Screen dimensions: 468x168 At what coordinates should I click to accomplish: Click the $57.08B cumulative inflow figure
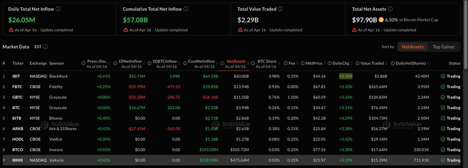click(135, 20)
